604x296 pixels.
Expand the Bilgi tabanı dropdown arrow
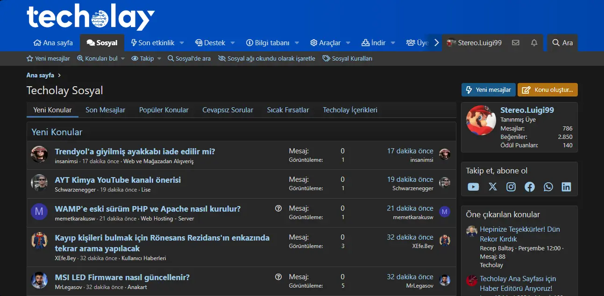click(298, 43)
